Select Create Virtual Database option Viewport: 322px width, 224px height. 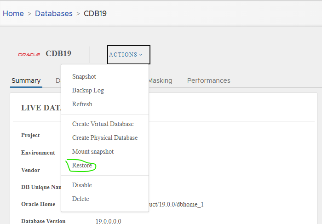pyautogui.click(x=103, y=124)
